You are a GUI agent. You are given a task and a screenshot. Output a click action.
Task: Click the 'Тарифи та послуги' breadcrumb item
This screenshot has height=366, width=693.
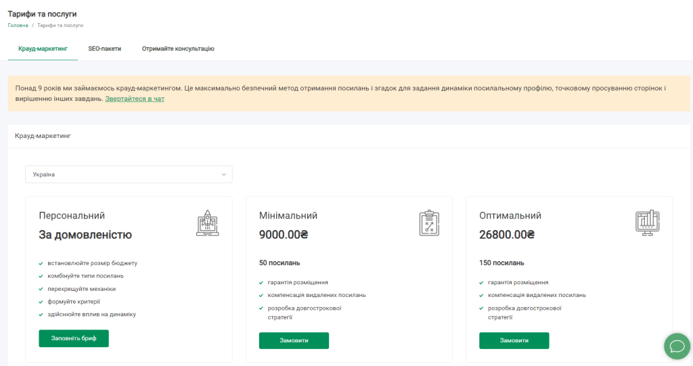(60, 25)
